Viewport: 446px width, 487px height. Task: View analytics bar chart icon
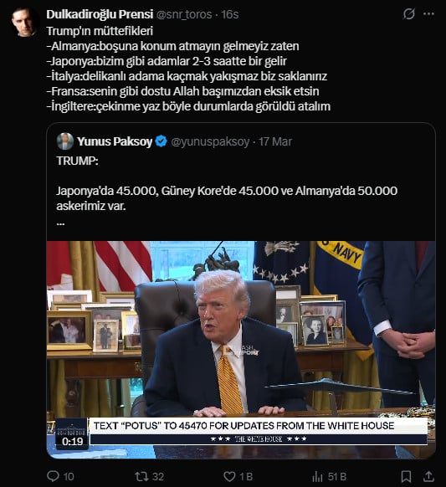pyautogui.click(x=317, y=476)
